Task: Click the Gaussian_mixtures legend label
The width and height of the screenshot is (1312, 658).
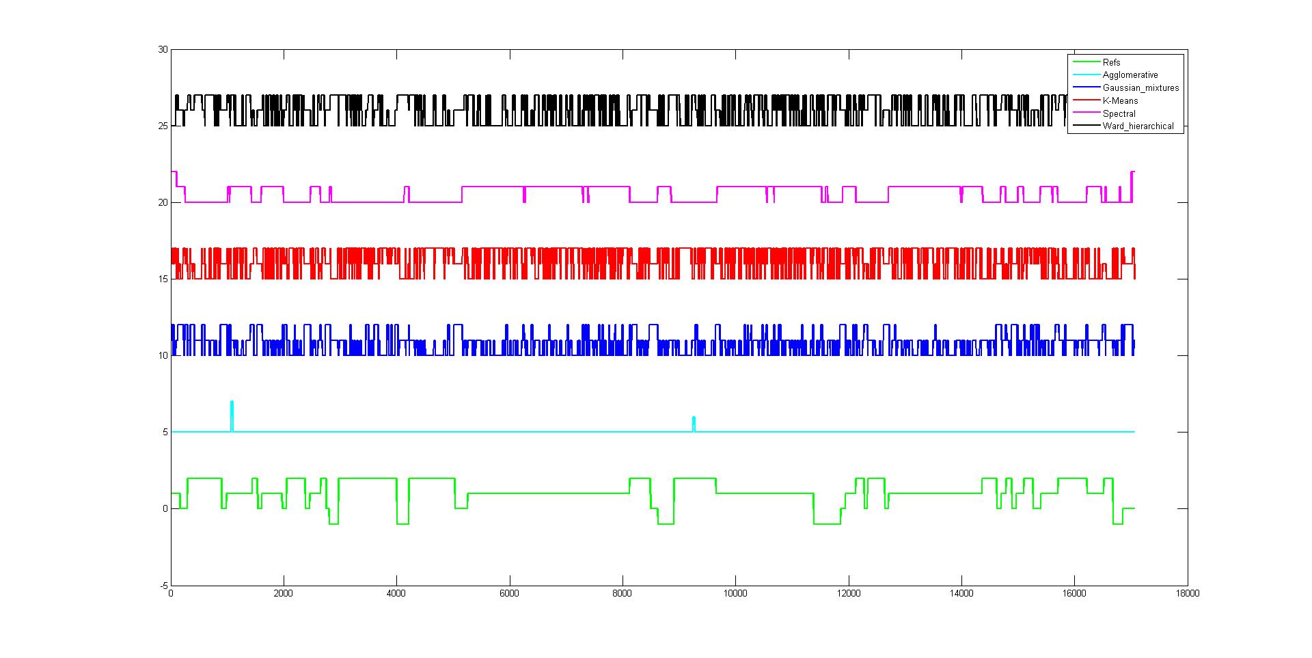Action: click(x=1140, y=88)
